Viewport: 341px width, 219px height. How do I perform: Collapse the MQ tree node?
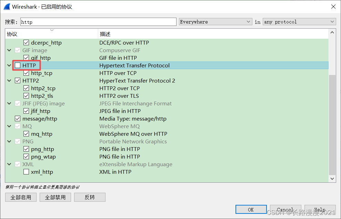9,126
